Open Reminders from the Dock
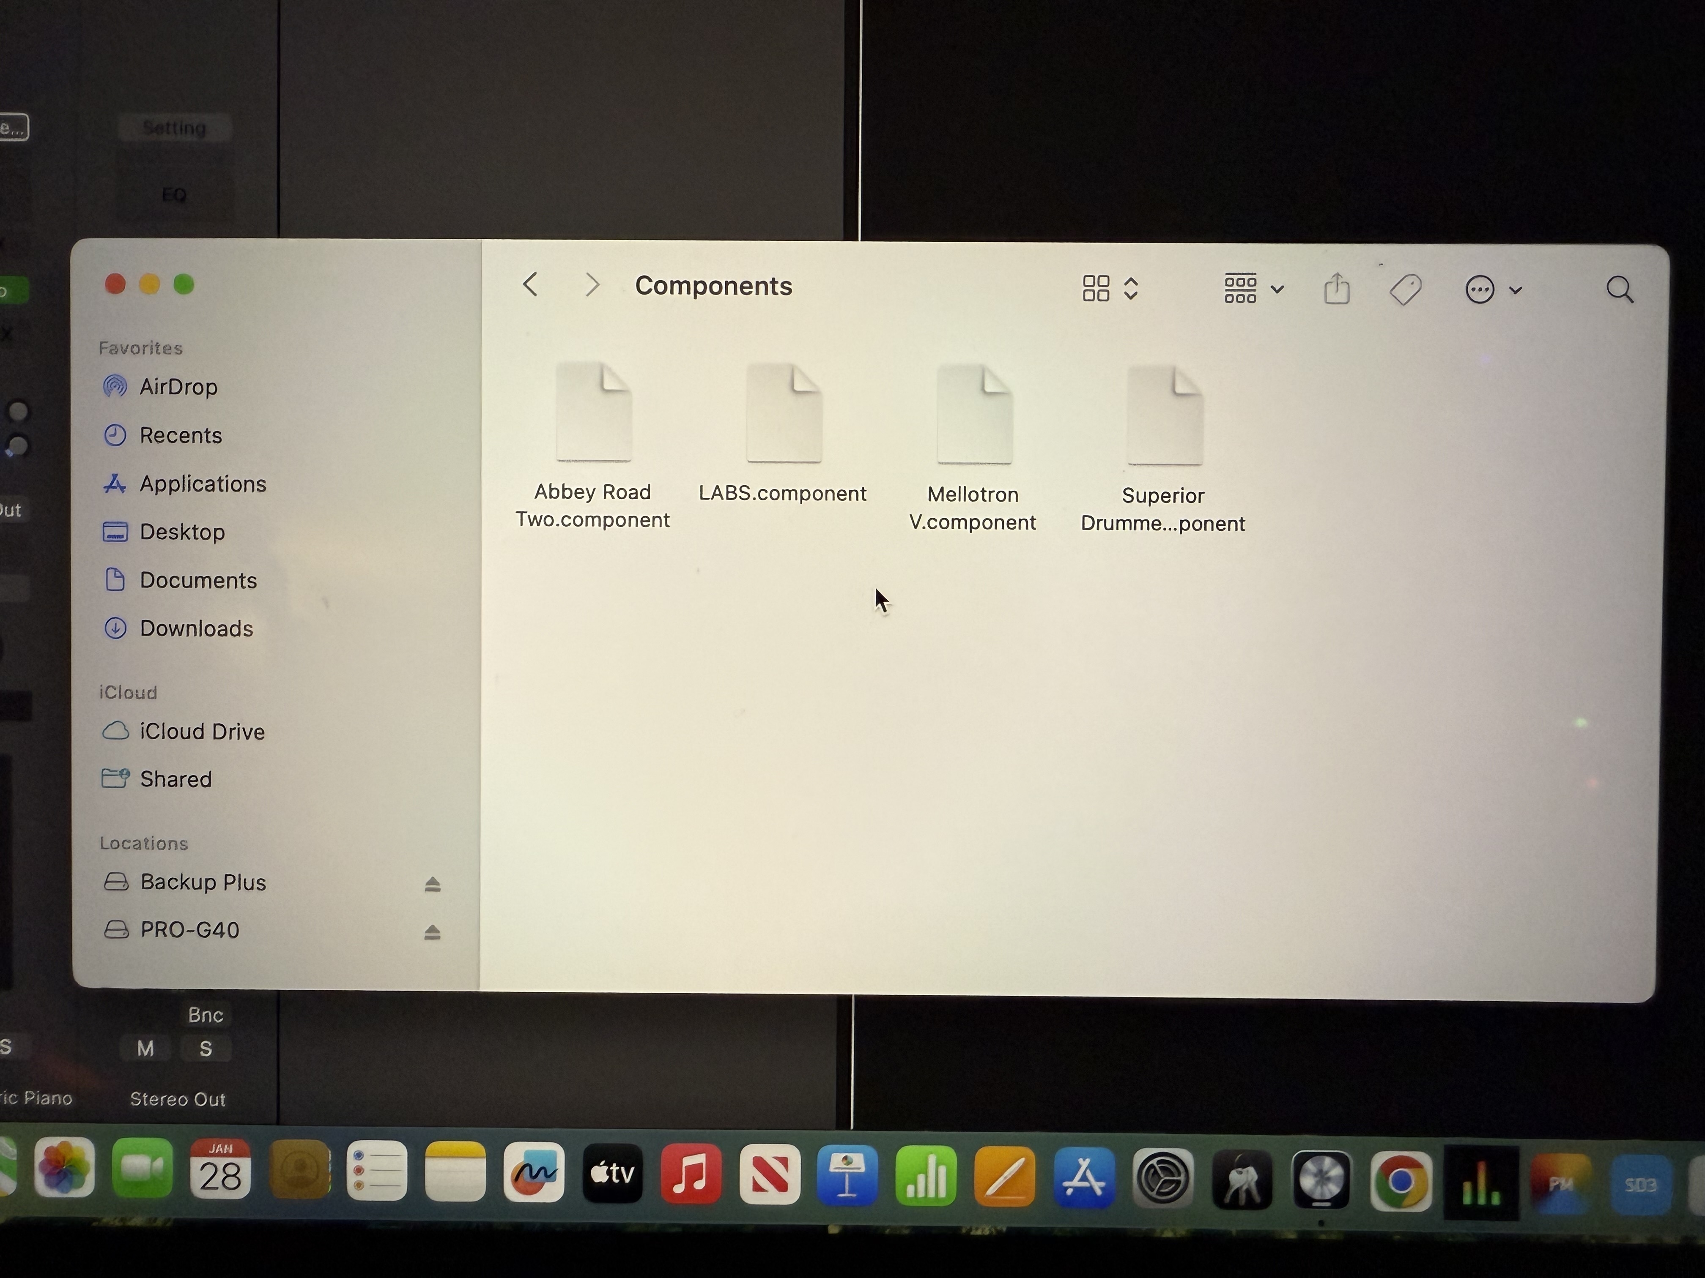 (x=377, y=1171)
